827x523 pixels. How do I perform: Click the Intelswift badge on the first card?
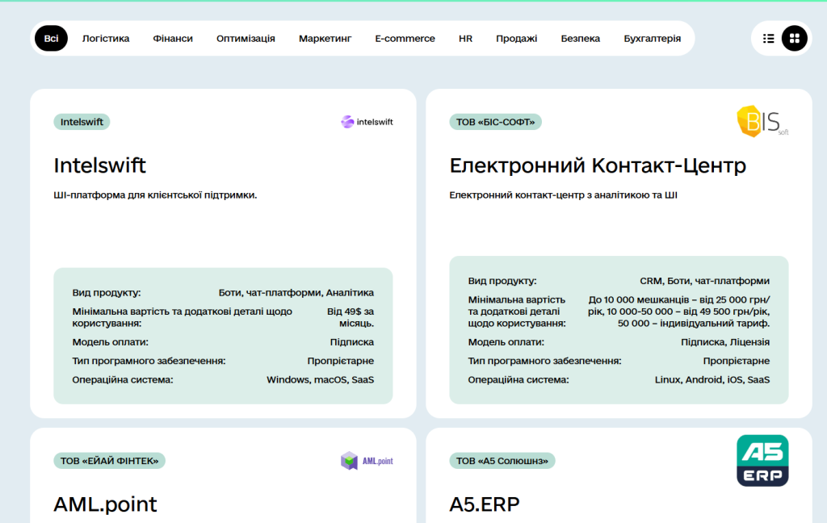(81, 122)
